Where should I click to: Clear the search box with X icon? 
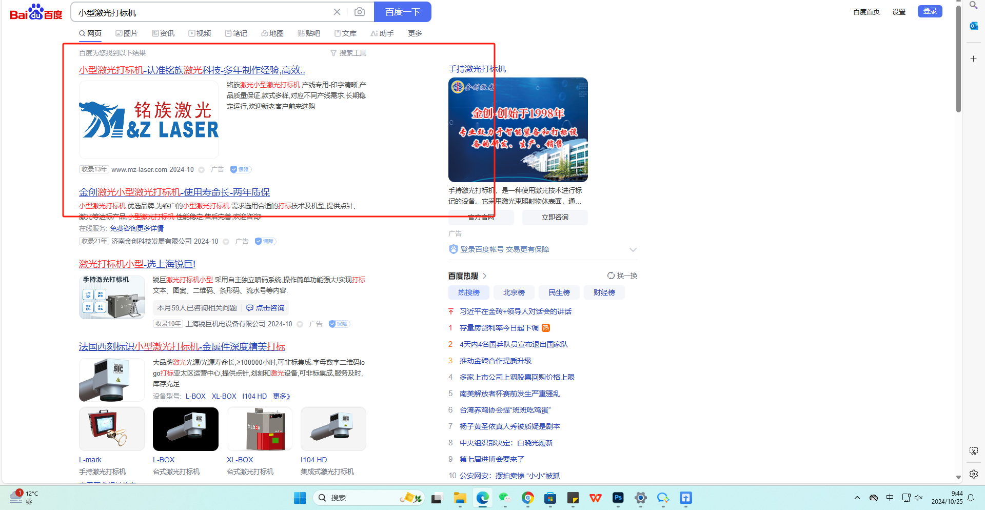(x=337, y=12)
